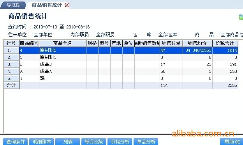The width and height of the screenshot is (243, 145).
Task: Click the 销售数量 column header
Action: tap(171, 43)
